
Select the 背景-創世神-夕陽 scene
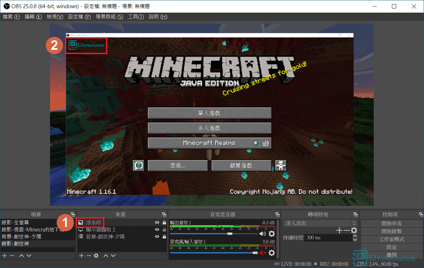click(38, 236)
